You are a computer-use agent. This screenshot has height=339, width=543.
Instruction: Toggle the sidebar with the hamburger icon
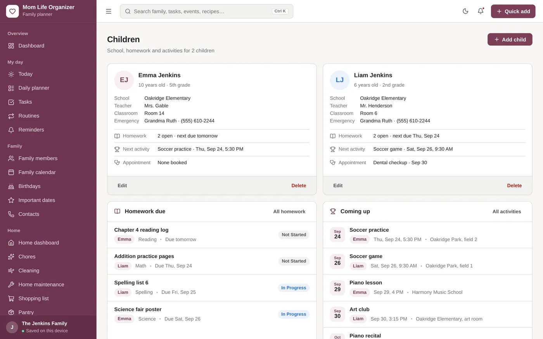tap(109, 11)
